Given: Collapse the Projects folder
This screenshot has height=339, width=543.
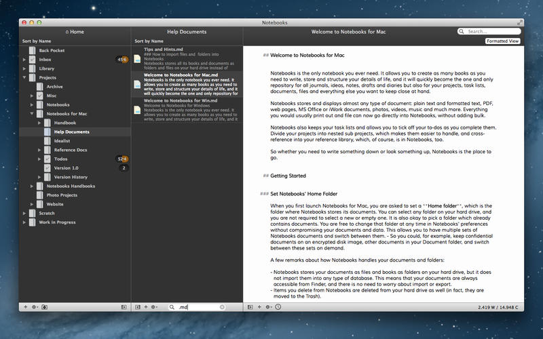Looking at the screenshot, I should 24,78.
